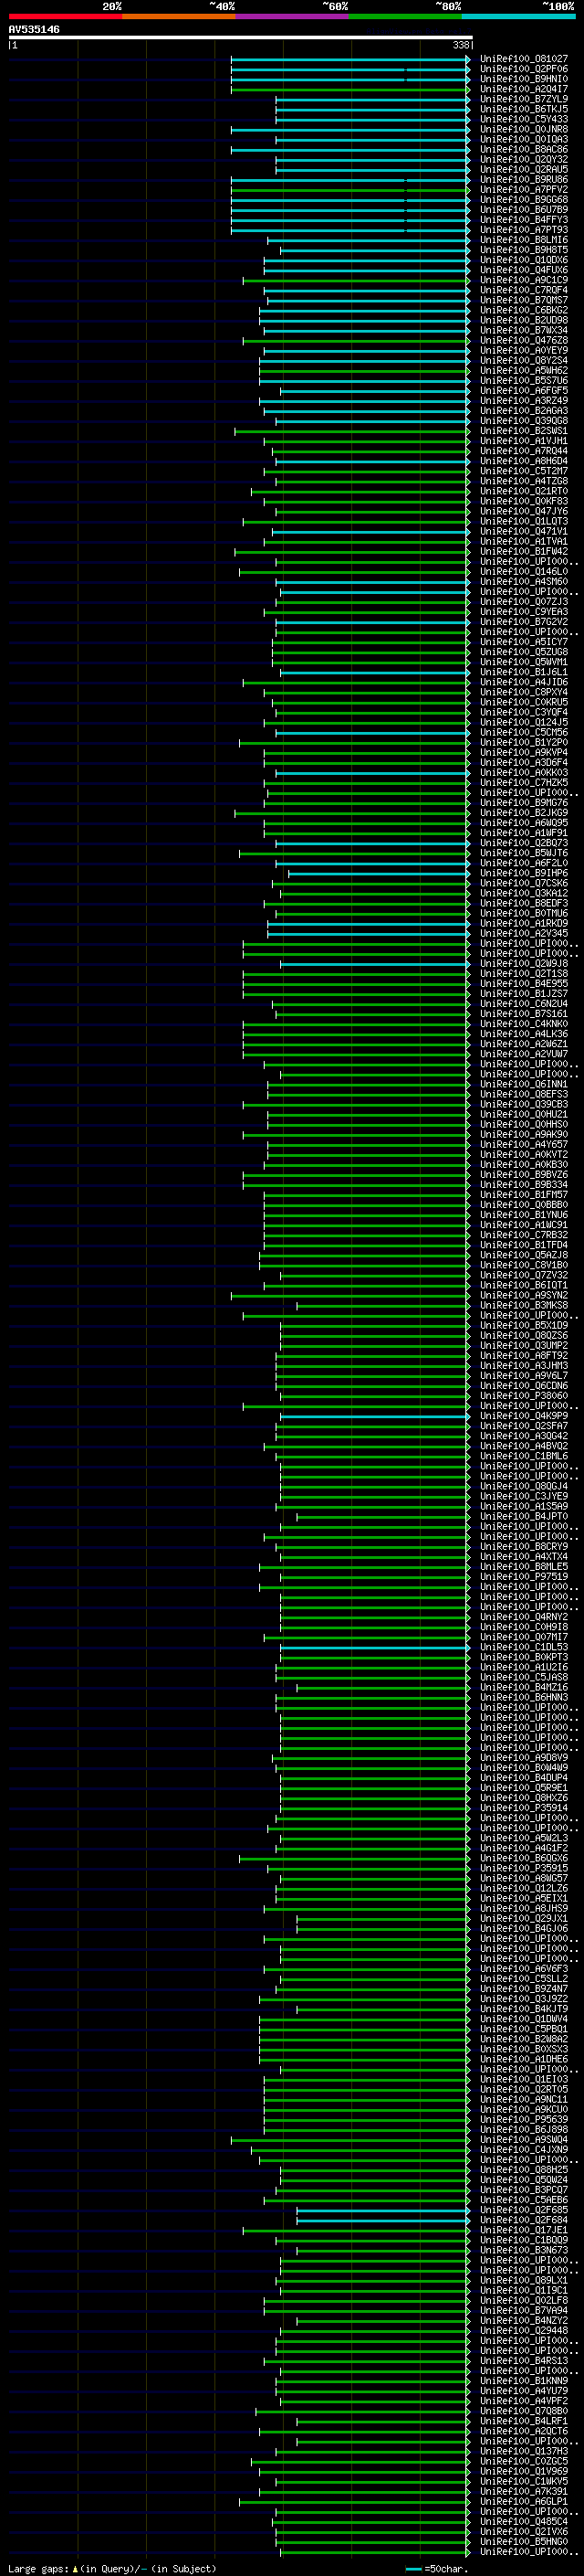Open hit UniRef100_Q81027
The image size is (584, 2576).
click(x=524, y=59)
